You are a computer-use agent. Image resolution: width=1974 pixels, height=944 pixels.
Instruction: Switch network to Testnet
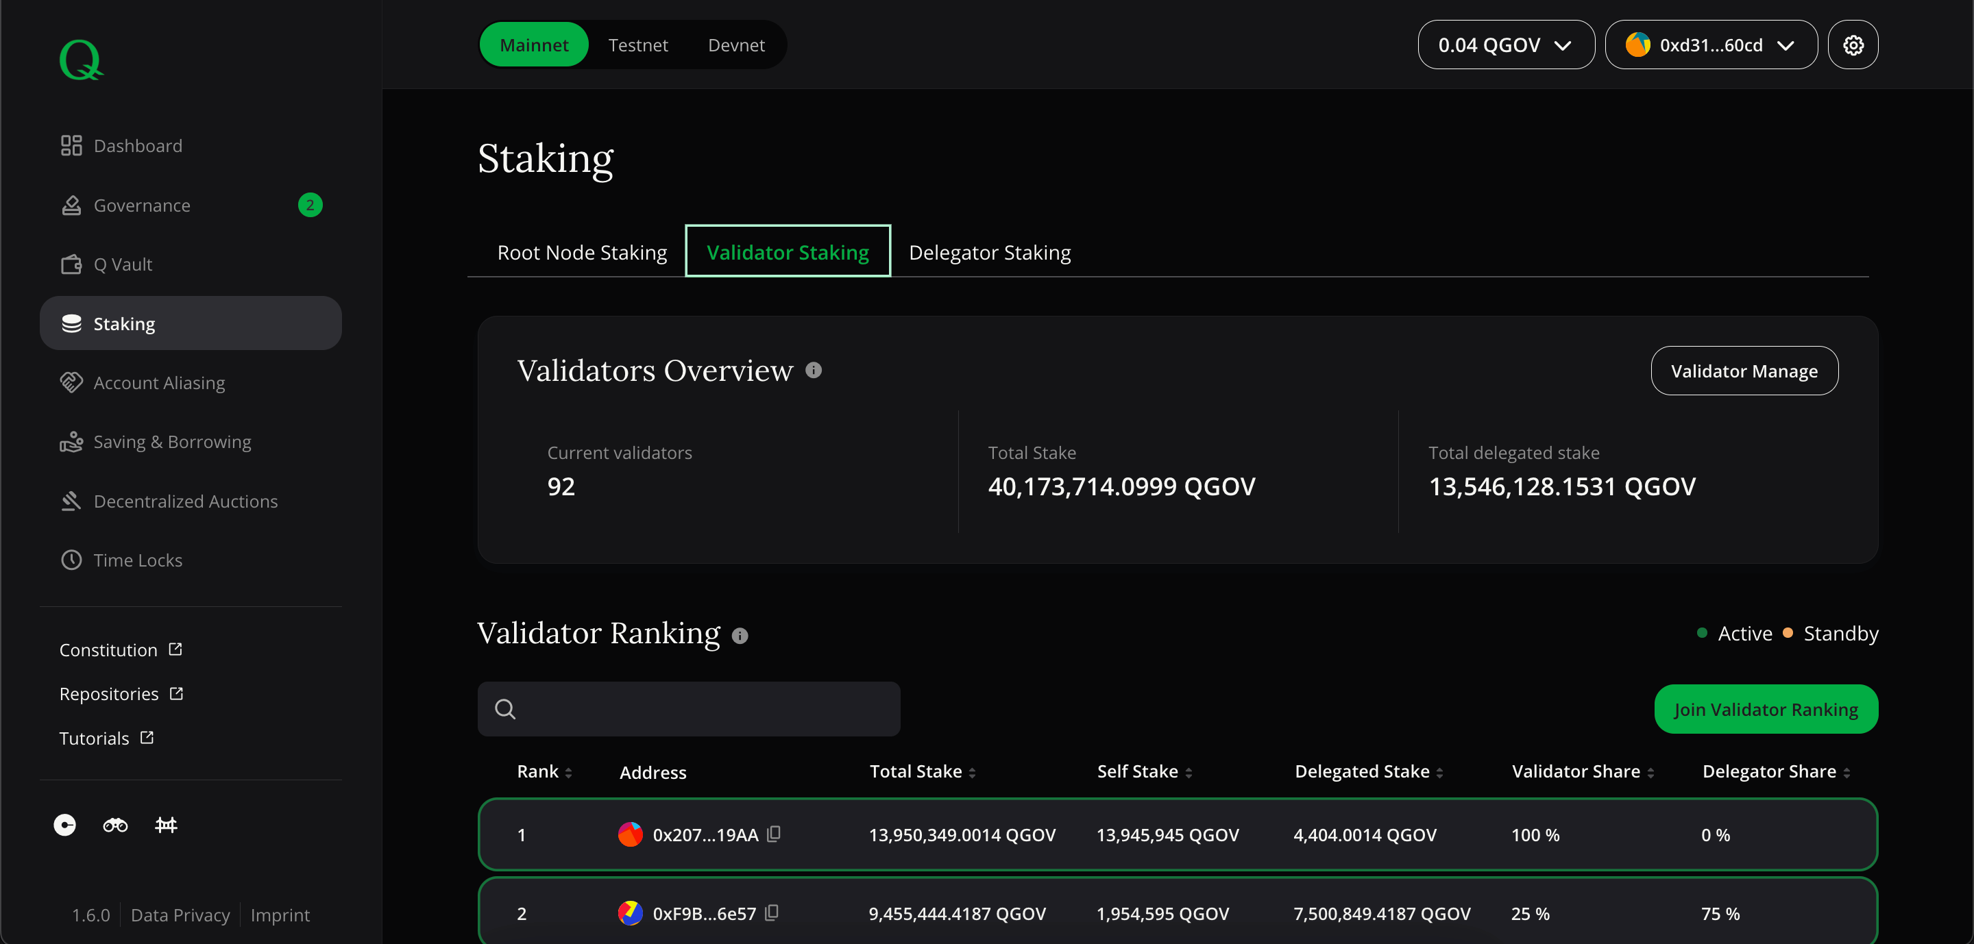tap(637, 45)
